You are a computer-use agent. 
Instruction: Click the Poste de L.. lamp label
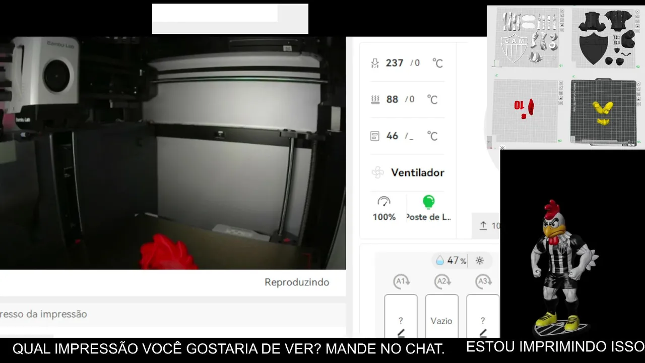coord(428,217)
